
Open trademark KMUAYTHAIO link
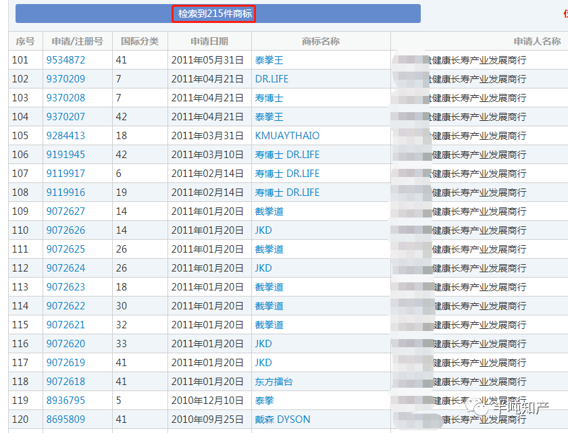coord(287,136)
